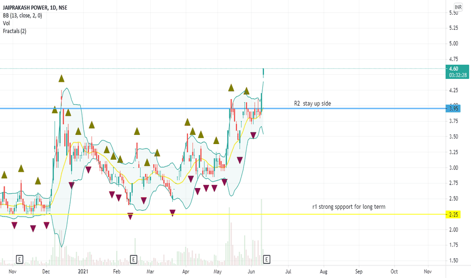
Task: Click the highest up-fractal triangle in December
Action: click(x=61, y=79)
